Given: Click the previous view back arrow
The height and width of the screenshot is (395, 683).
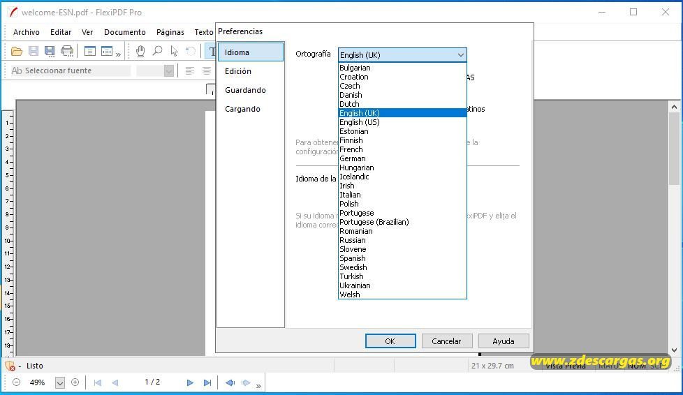Looking at the screenshot, I should coord(230,383).
